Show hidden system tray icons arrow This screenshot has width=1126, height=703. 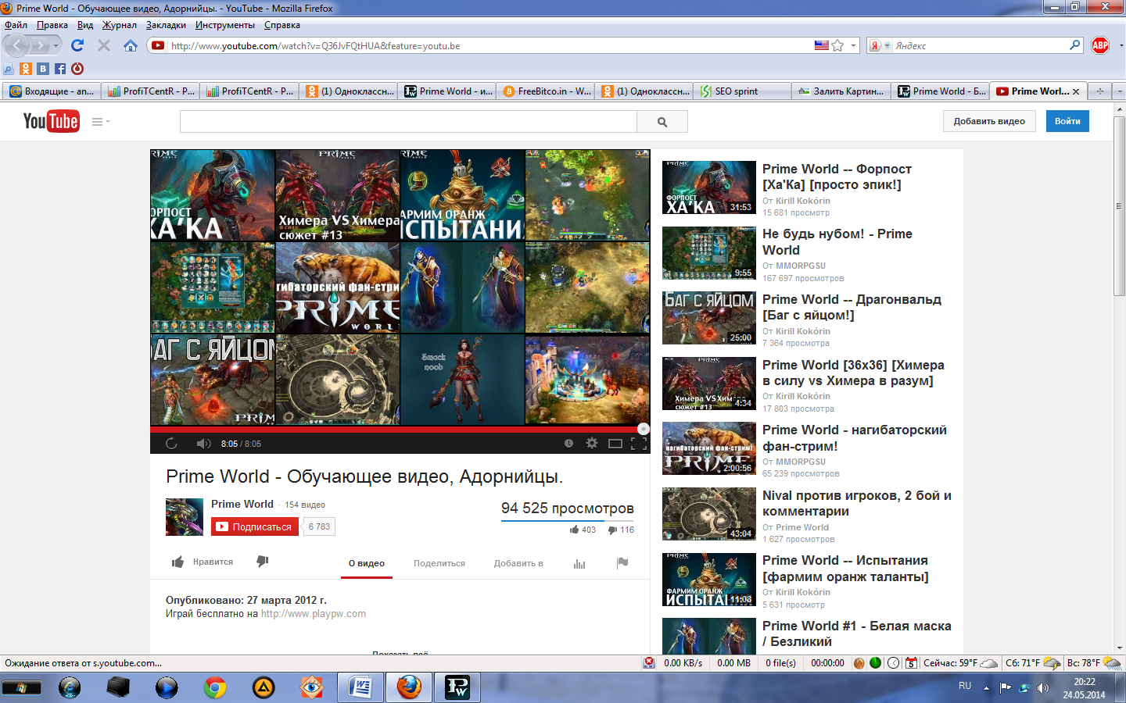tap(986, 688)
